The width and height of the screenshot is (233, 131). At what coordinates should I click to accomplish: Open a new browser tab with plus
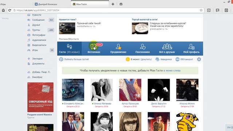tap(113, 4)
